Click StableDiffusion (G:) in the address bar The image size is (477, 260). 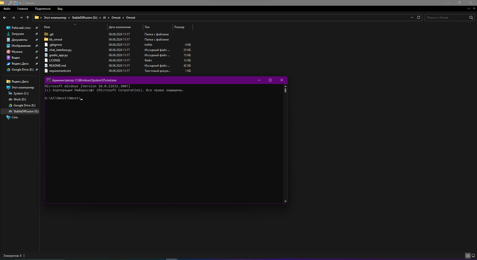pos(85,17)
